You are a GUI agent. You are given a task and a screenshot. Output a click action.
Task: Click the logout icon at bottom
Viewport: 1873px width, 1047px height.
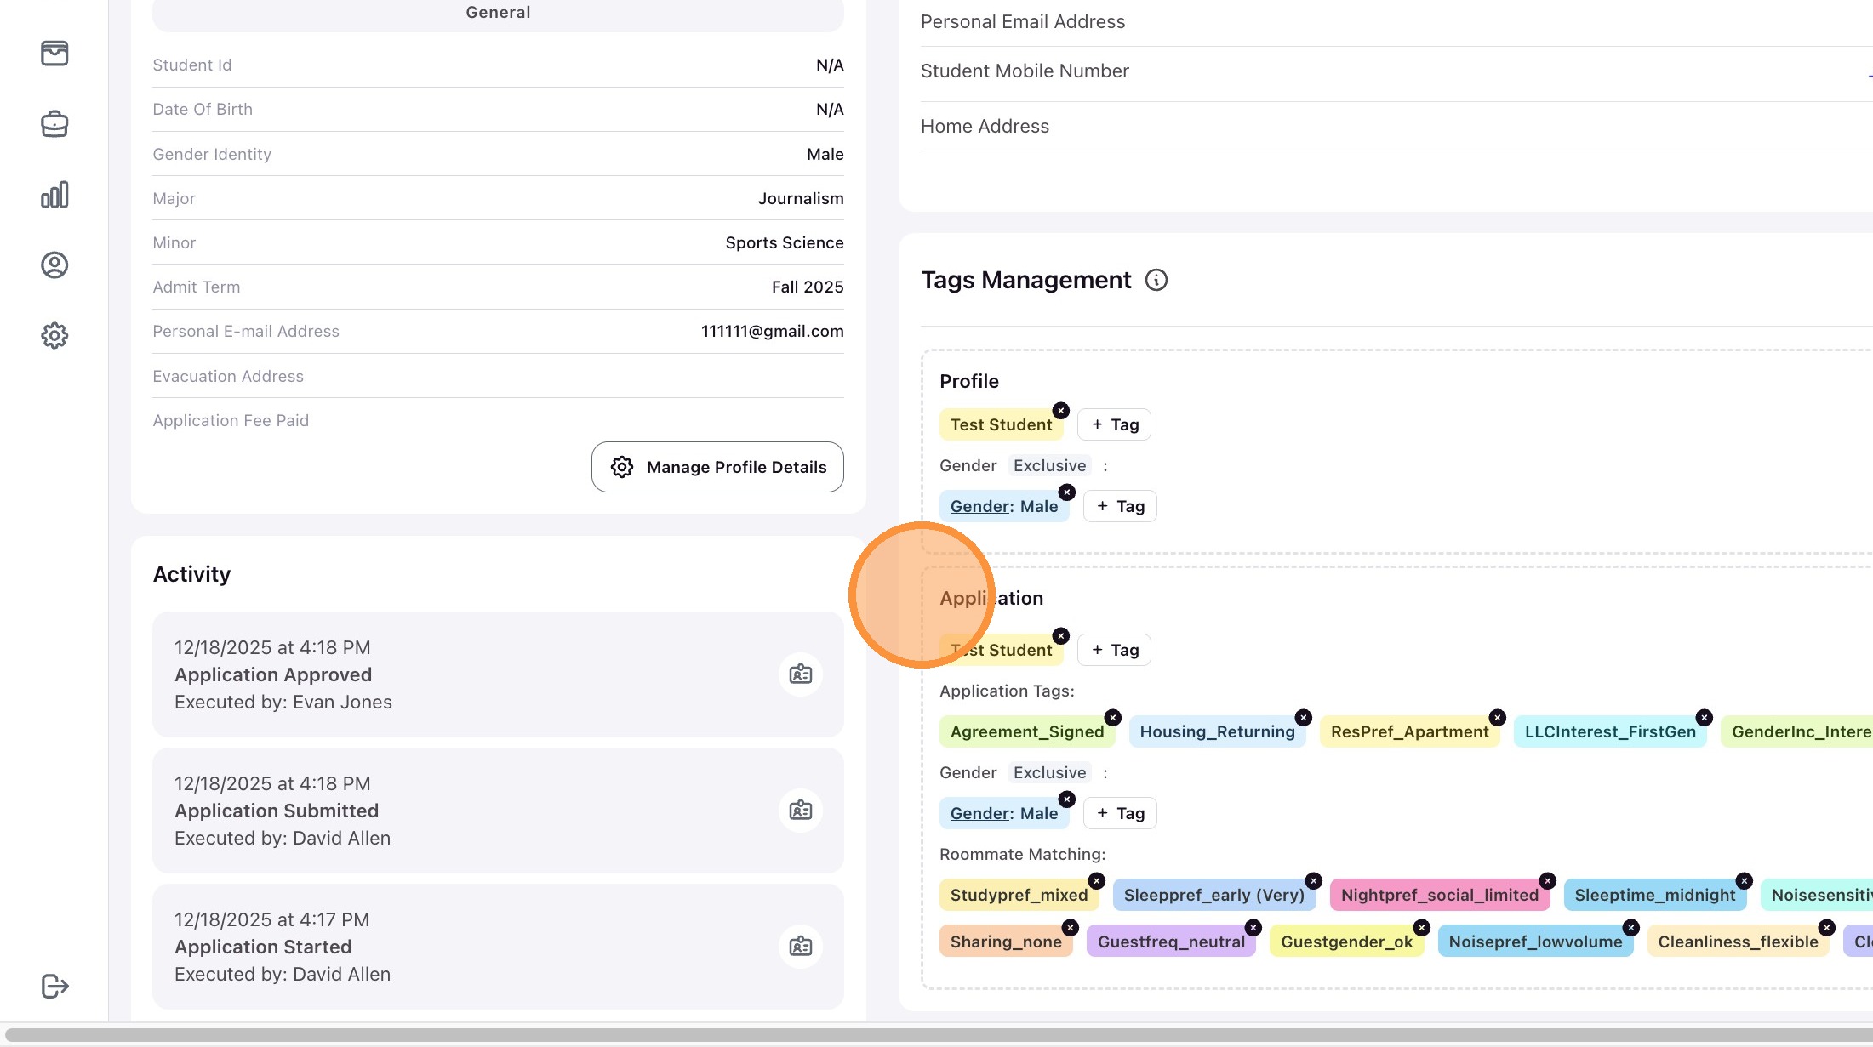(54, 986)
